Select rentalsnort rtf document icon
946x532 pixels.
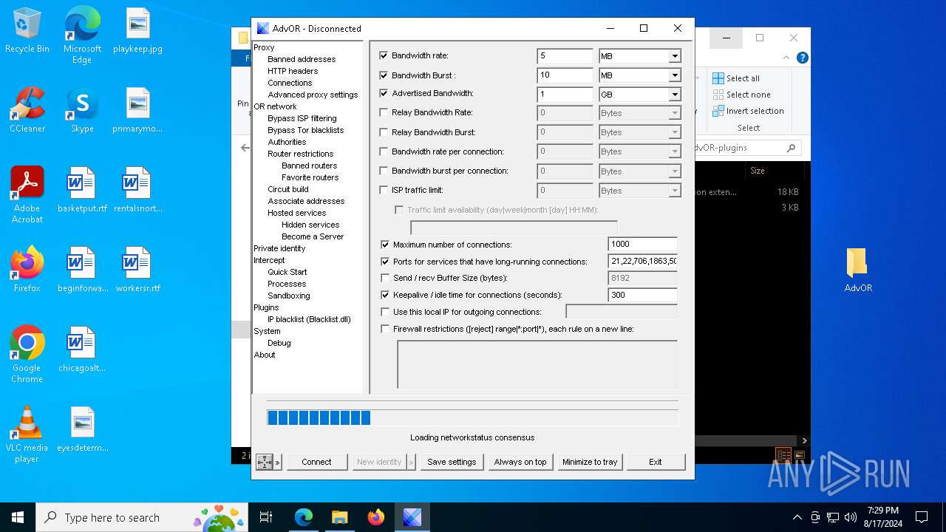coord(137,191)
